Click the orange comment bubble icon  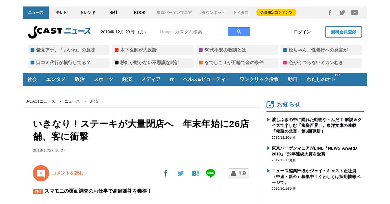pyautogui.click(x=41, y=173)
